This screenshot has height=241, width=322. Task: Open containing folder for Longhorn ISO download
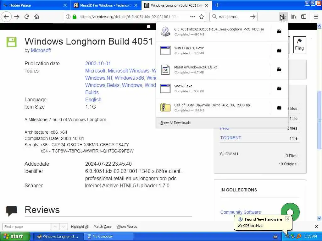279,31
